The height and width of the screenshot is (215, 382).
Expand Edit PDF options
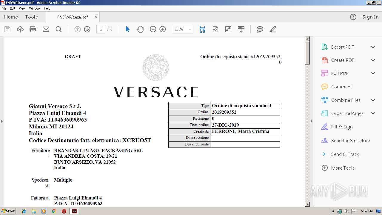tap(373, 73)
